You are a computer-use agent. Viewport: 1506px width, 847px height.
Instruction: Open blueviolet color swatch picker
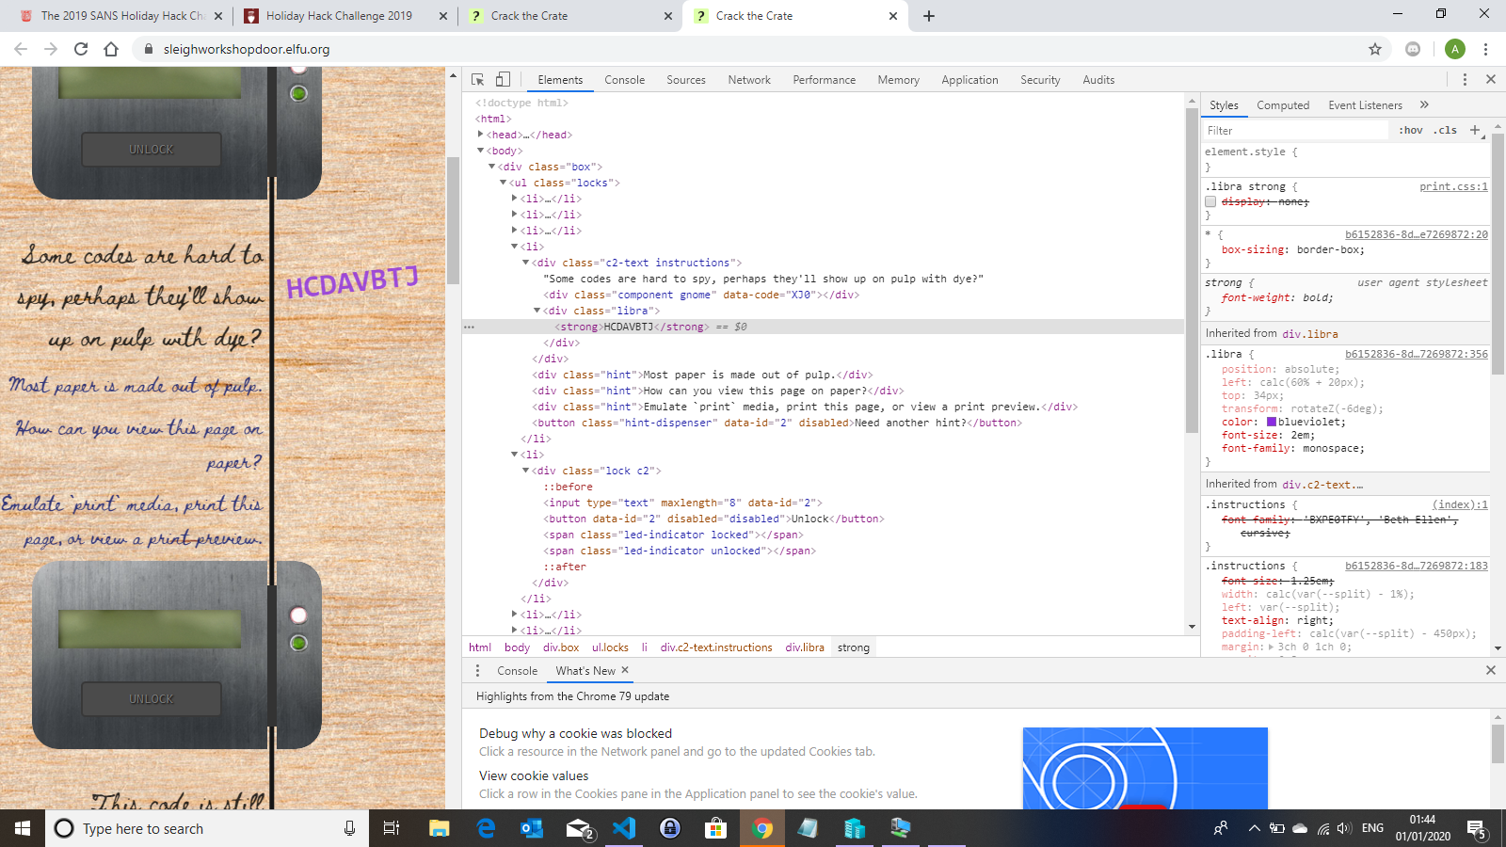click(1272, 422)
